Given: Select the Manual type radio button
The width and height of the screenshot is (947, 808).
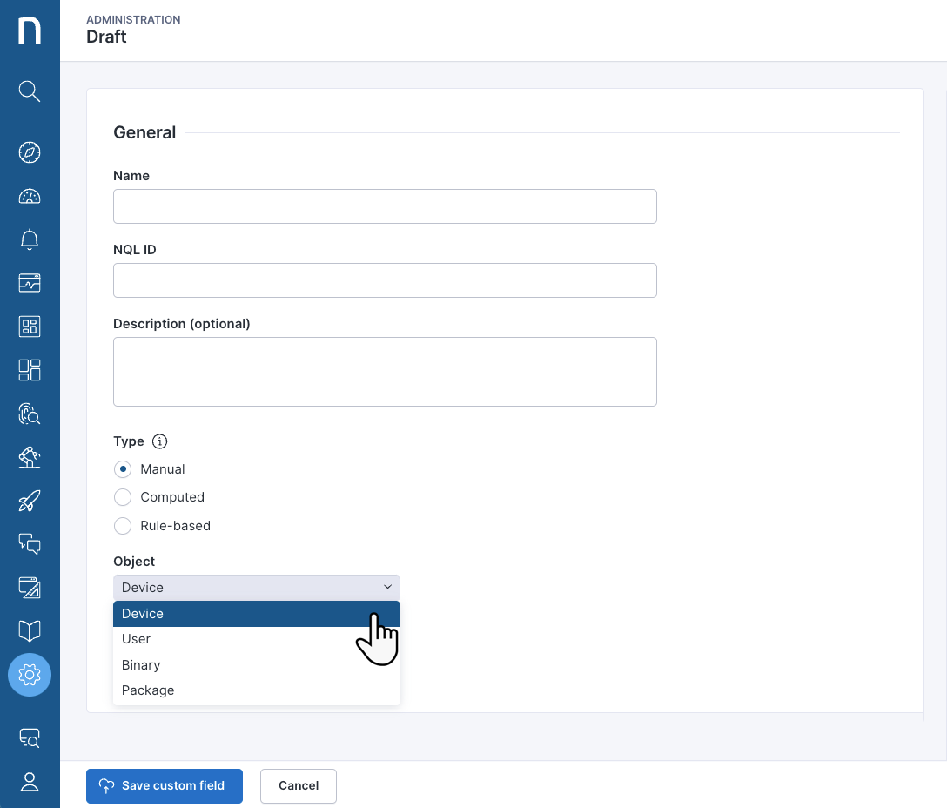Looking at the screenshot, I should [123, 469].
